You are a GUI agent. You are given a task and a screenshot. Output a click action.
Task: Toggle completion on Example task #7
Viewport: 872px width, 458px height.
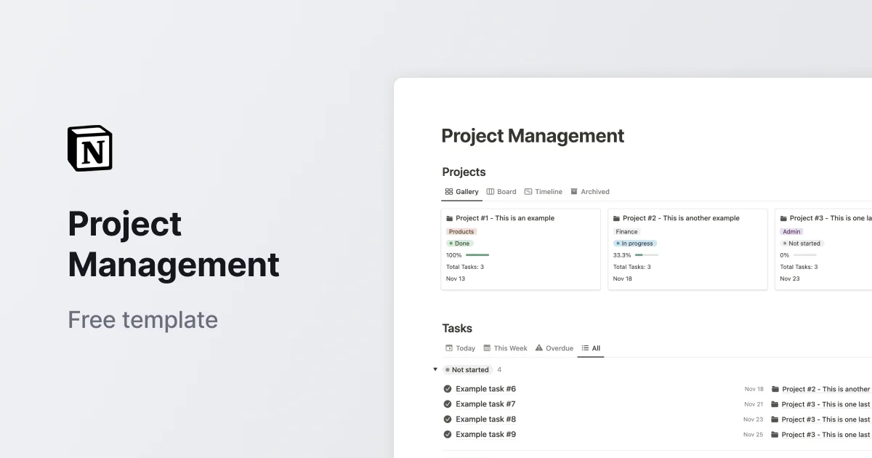point(448,404)
